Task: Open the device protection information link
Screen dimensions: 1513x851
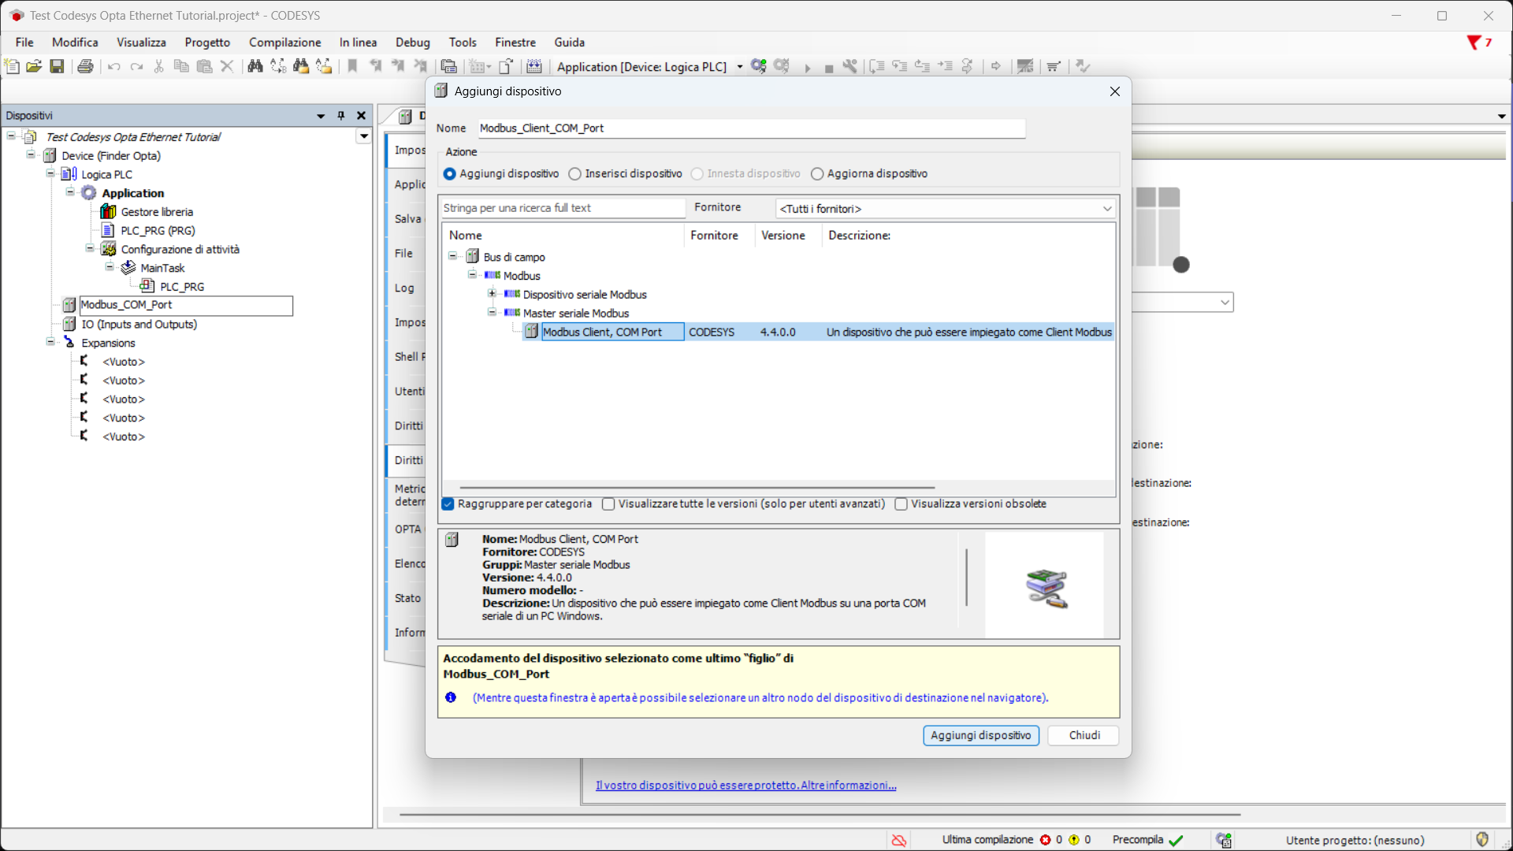Action: pos(745,786)
